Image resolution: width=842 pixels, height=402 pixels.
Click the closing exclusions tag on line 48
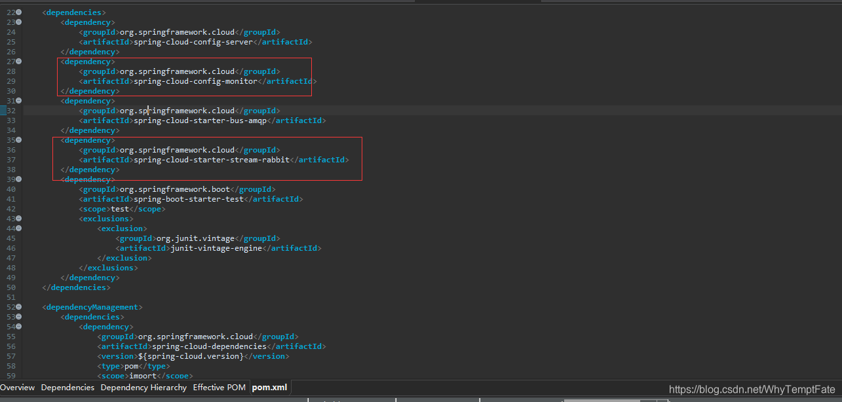point(109,268)
